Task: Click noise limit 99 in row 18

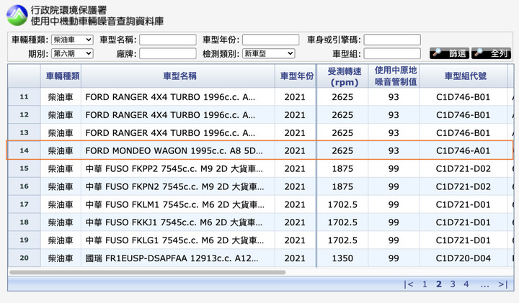Action: coord(394,222)
